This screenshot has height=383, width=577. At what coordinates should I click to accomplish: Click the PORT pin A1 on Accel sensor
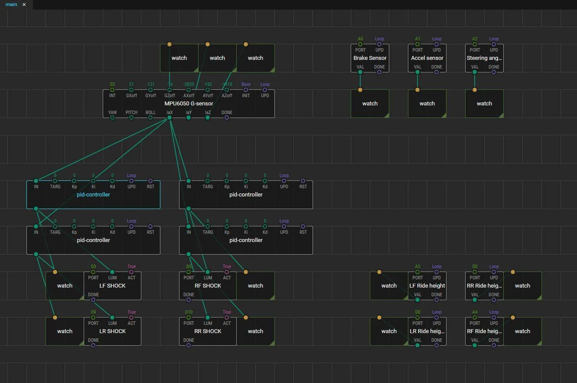pos(417,44)
